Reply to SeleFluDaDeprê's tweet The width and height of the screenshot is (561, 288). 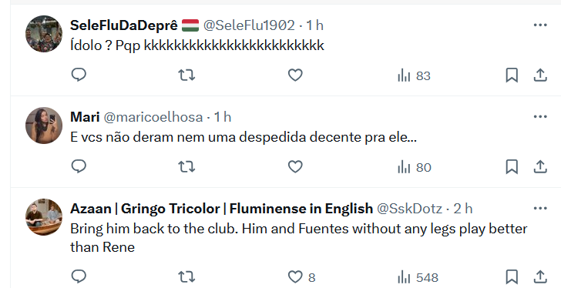click(79, 75)
